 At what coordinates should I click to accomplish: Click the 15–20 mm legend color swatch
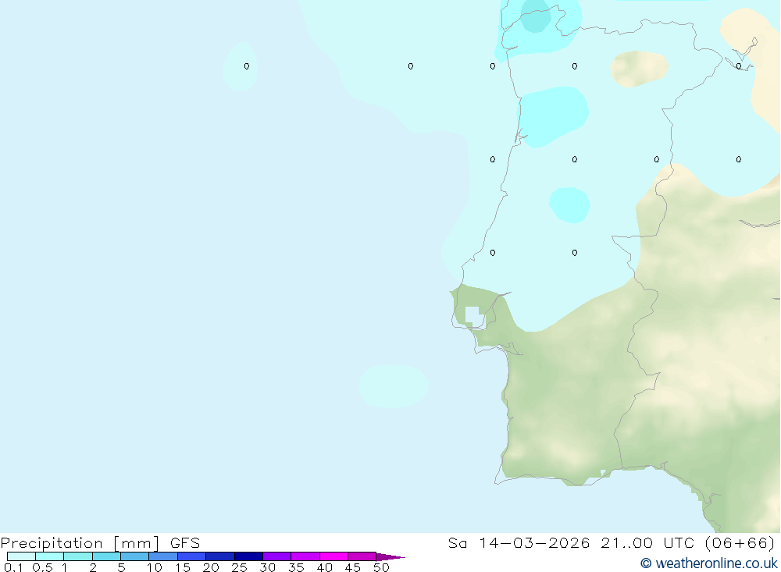click(192, 556)
